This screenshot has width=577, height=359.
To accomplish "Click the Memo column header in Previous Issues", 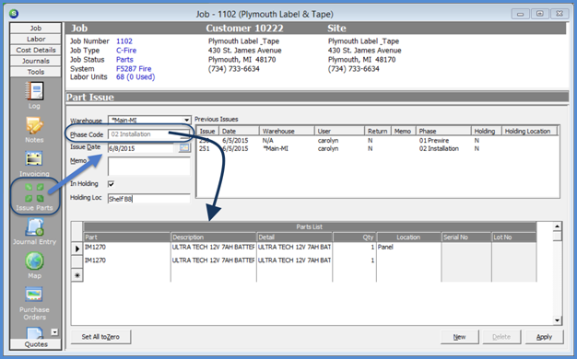I will pyautogui.click(x=403, y=131).
